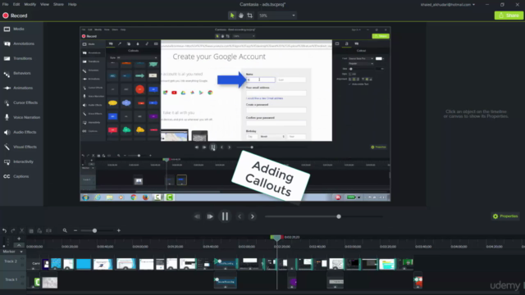Pause playback with the pause button
The image size is (525, 295).
[225, 216]
